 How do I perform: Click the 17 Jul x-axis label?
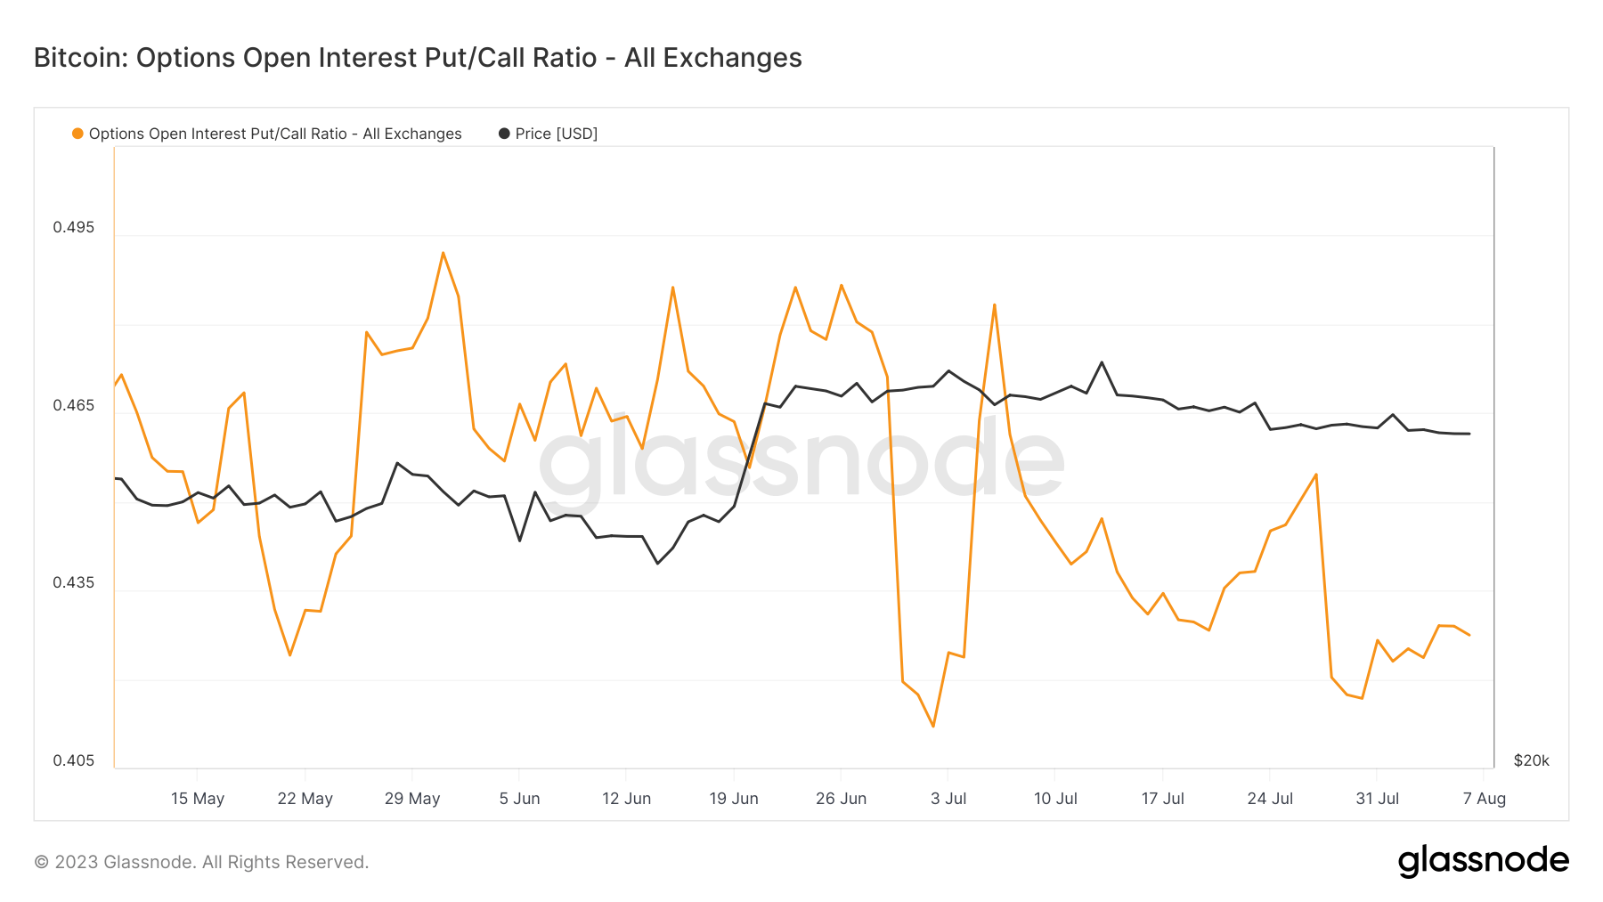click(1162, 799)
